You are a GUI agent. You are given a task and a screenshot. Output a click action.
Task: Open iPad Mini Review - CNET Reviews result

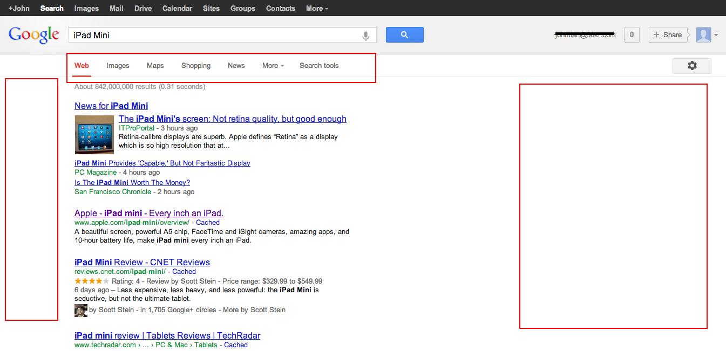click(142, 262)
